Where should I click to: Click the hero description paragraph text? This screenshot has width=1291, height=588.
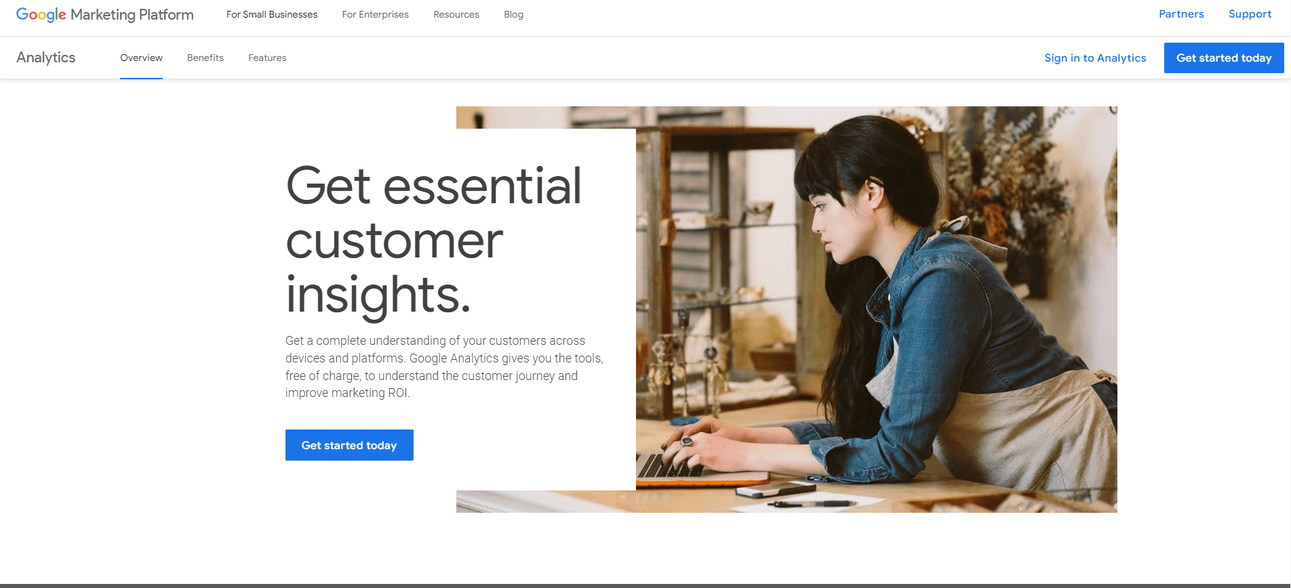(x=444, y=366)
